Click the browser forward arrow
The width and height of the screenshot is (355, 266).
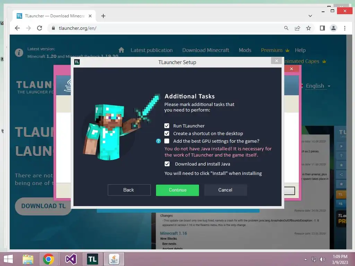[x=28, y=28]
